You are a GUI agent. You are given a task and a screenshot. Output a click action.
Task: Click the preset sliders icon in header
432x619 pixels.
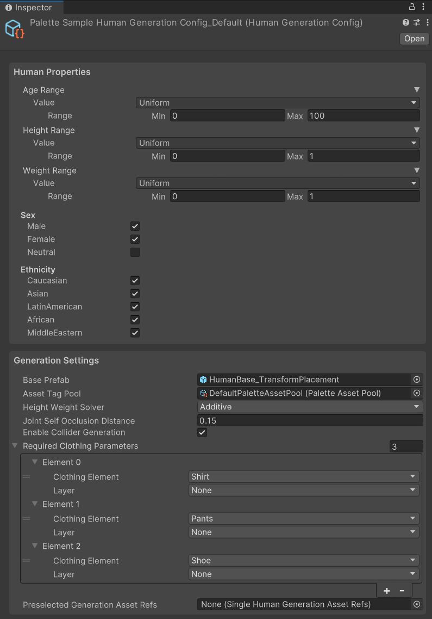click(x=417, y=22)
